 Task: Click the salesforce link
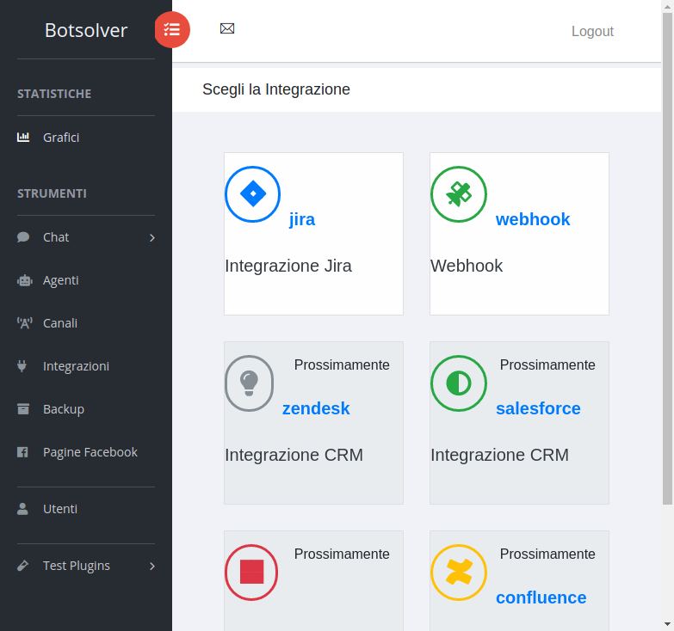pos(538,408)
